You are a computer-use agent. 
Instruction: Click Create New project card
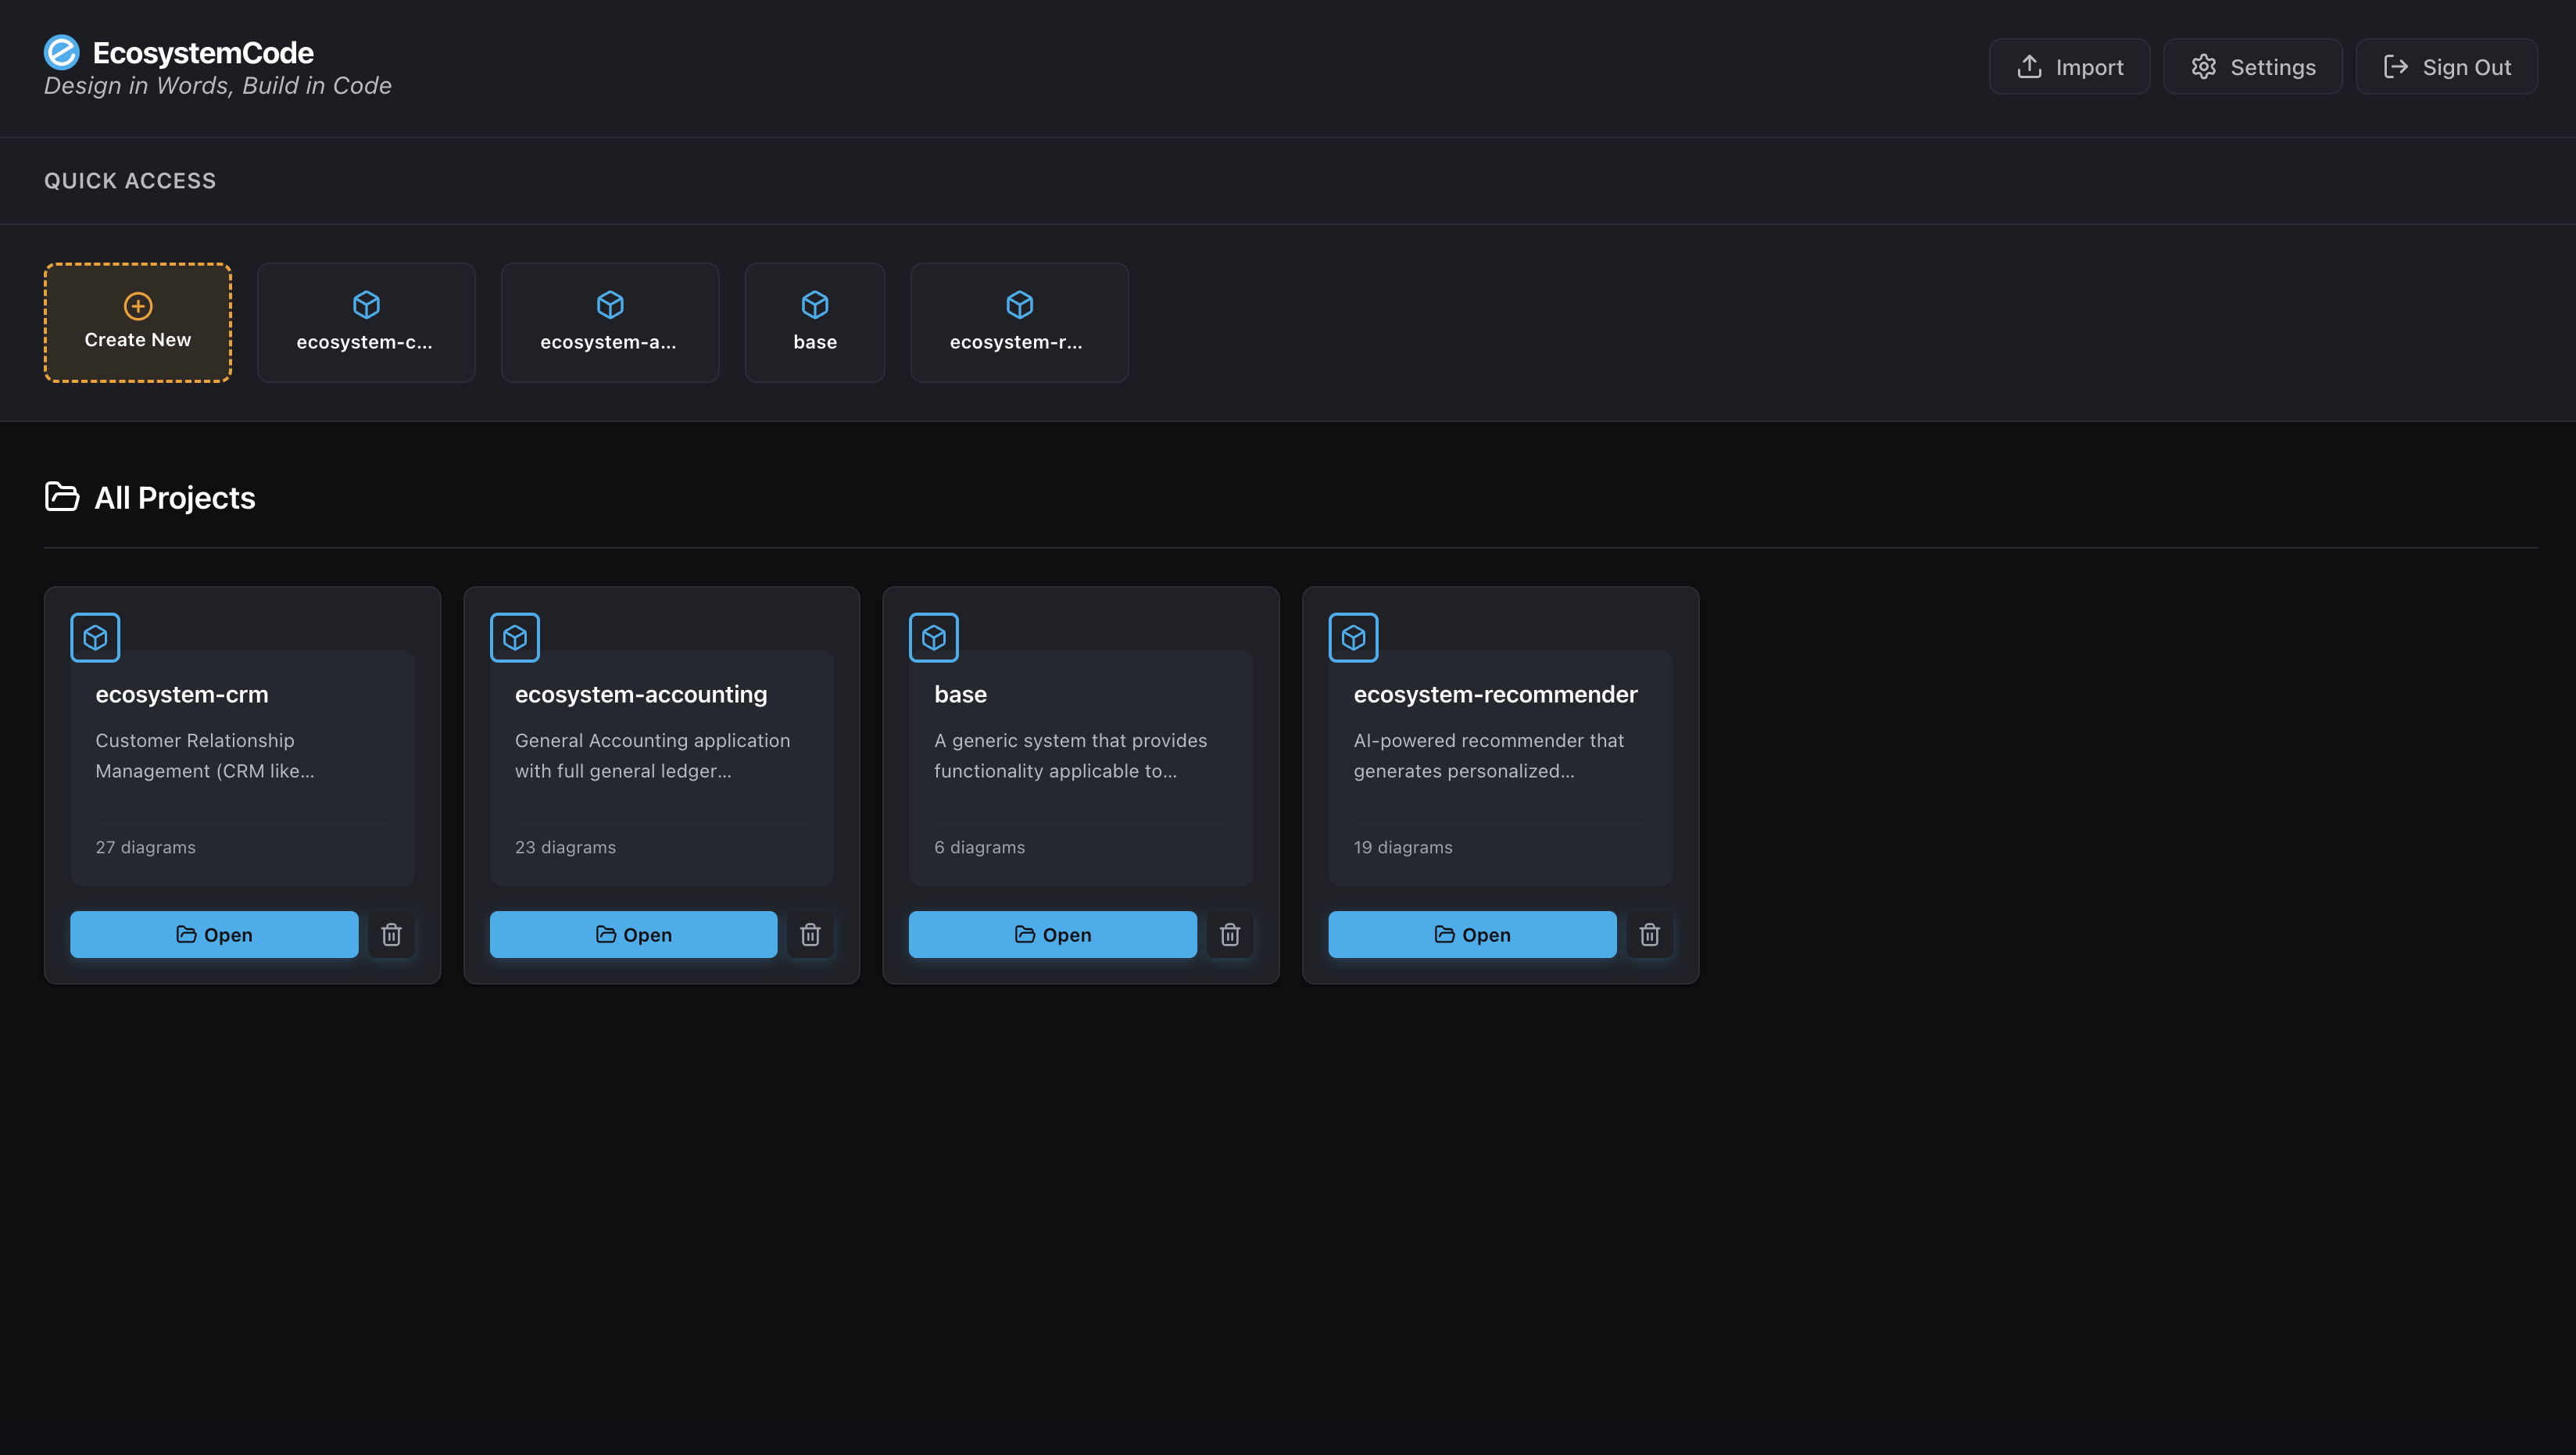(137, 322)
